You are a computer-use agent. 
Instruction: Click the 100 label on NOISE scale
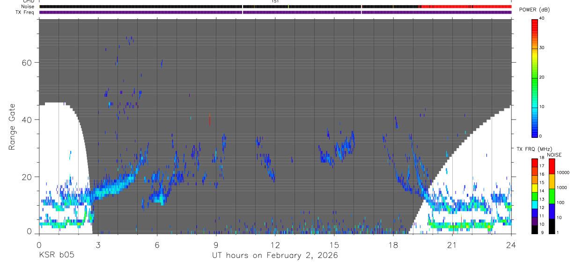560,203
